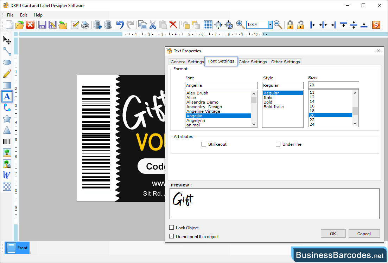Click the New document icon in toolbar
Viewport: 388px width, 263px height.
(9, 25)
